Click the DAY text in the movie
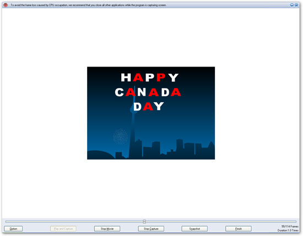Screen dimensions: 303x236 point(149,106)
